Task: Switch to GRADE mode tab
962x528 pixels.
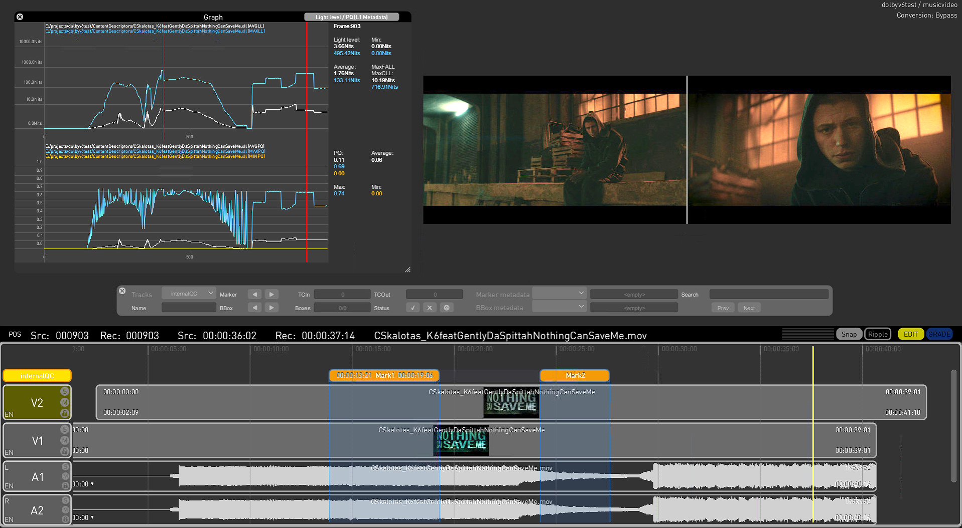Action: (x=939, y=334)
